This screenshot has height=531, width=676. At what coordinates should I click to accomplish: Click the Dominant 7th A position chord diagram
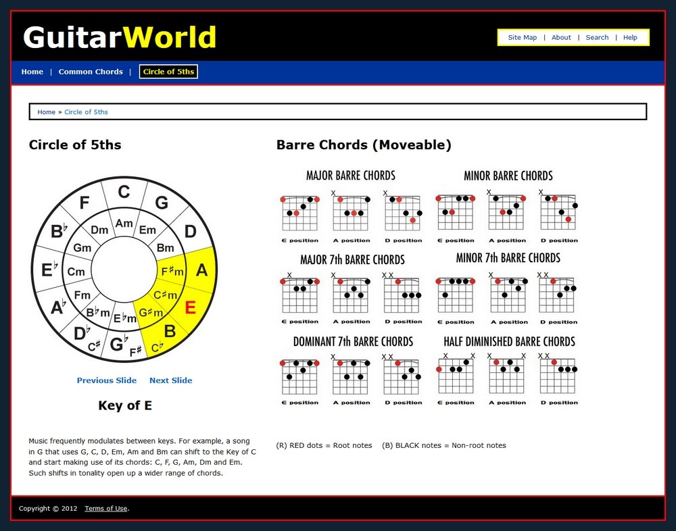coord(352,380)
